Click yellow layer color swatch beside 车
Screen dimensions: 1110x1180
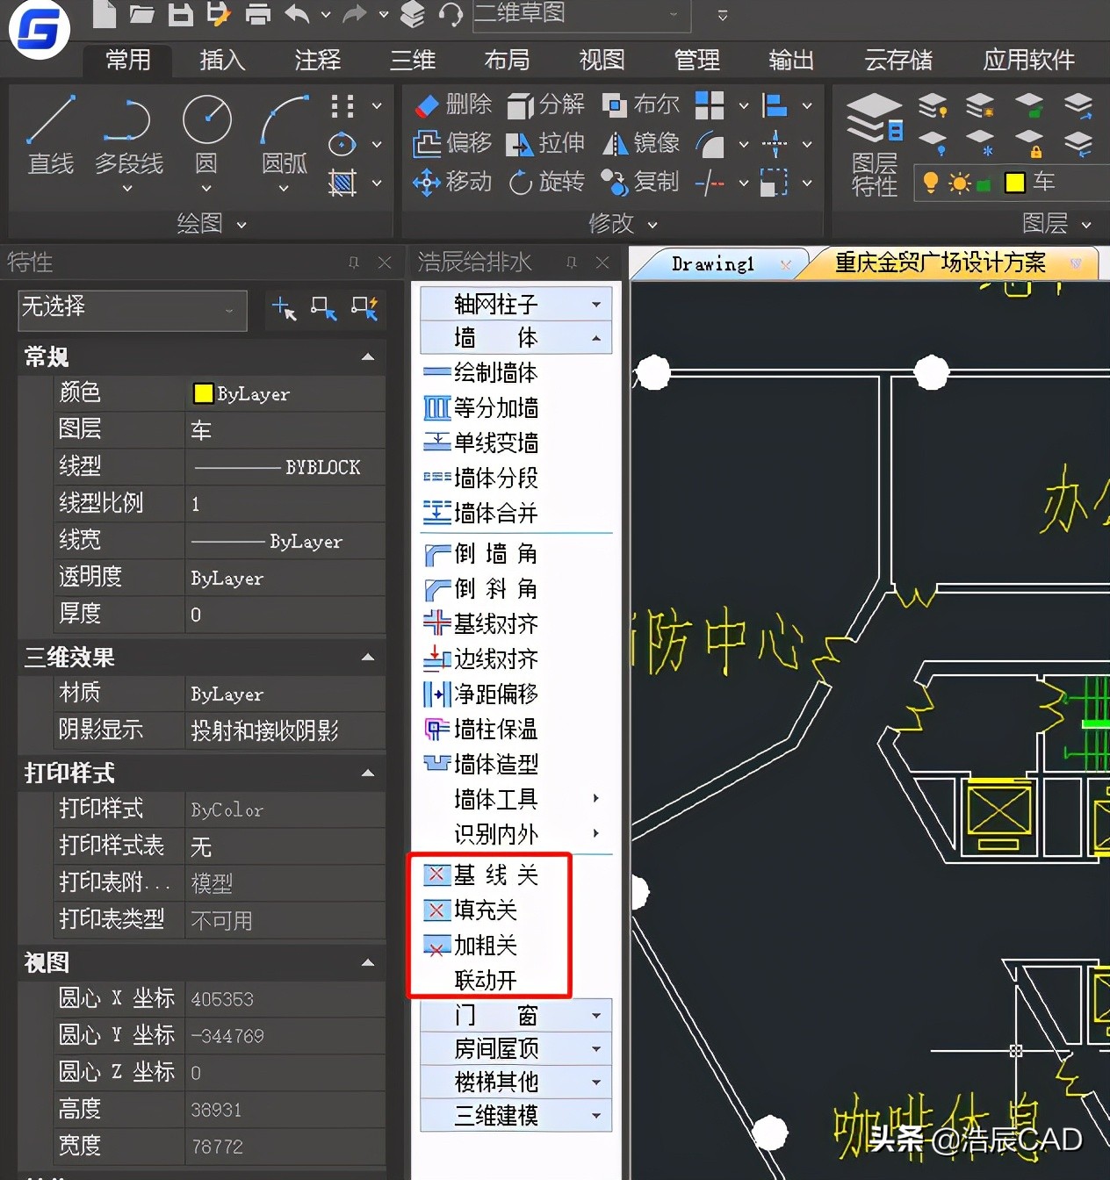tap(1015, 183)
